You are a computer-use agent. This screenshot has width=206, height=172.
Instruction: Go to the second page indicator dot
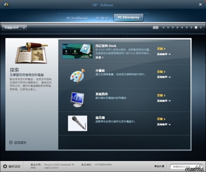click(168, 27)
